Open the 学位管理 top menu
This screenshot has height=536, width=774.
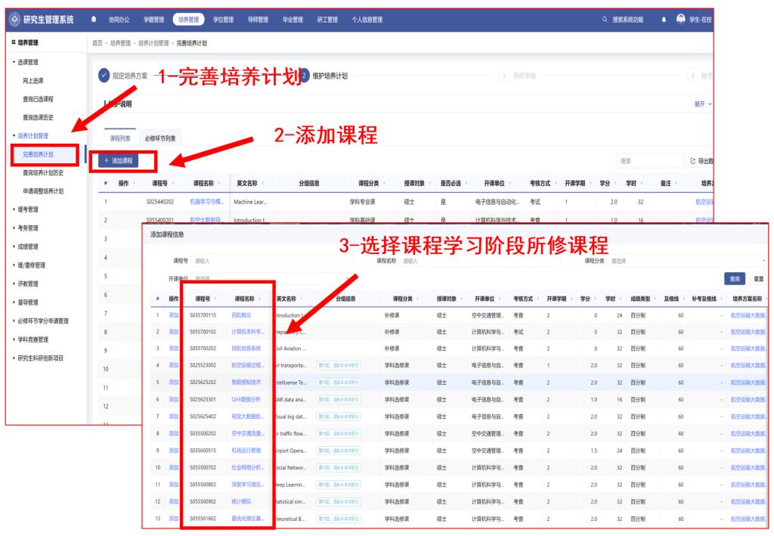coord(222,19)
